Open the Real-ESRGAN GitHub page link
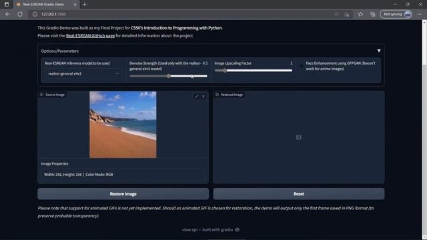This screenshot has width=427, height=240. coord(90,35)
